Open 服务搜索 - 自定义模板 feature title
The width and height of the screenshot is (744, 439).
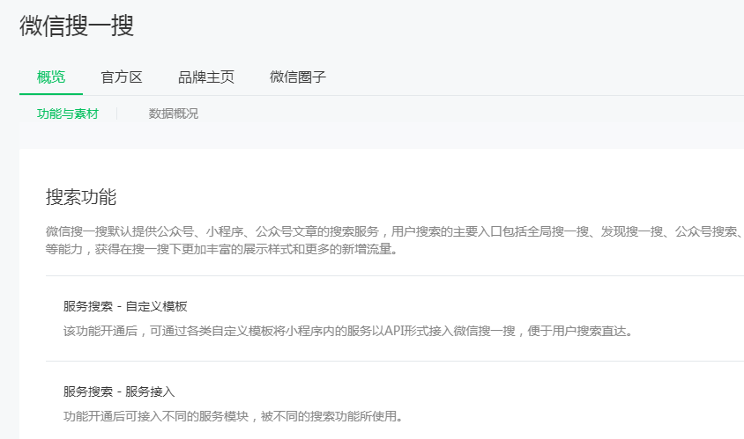pyautogui.click(x=125, y=307)
